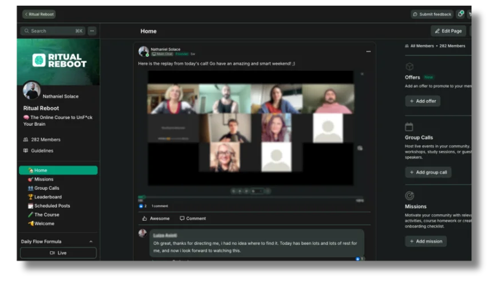Open the Ritual Reboot banner logo
Viewport: 504px width, 283px height.
click(x=60, y=61)
